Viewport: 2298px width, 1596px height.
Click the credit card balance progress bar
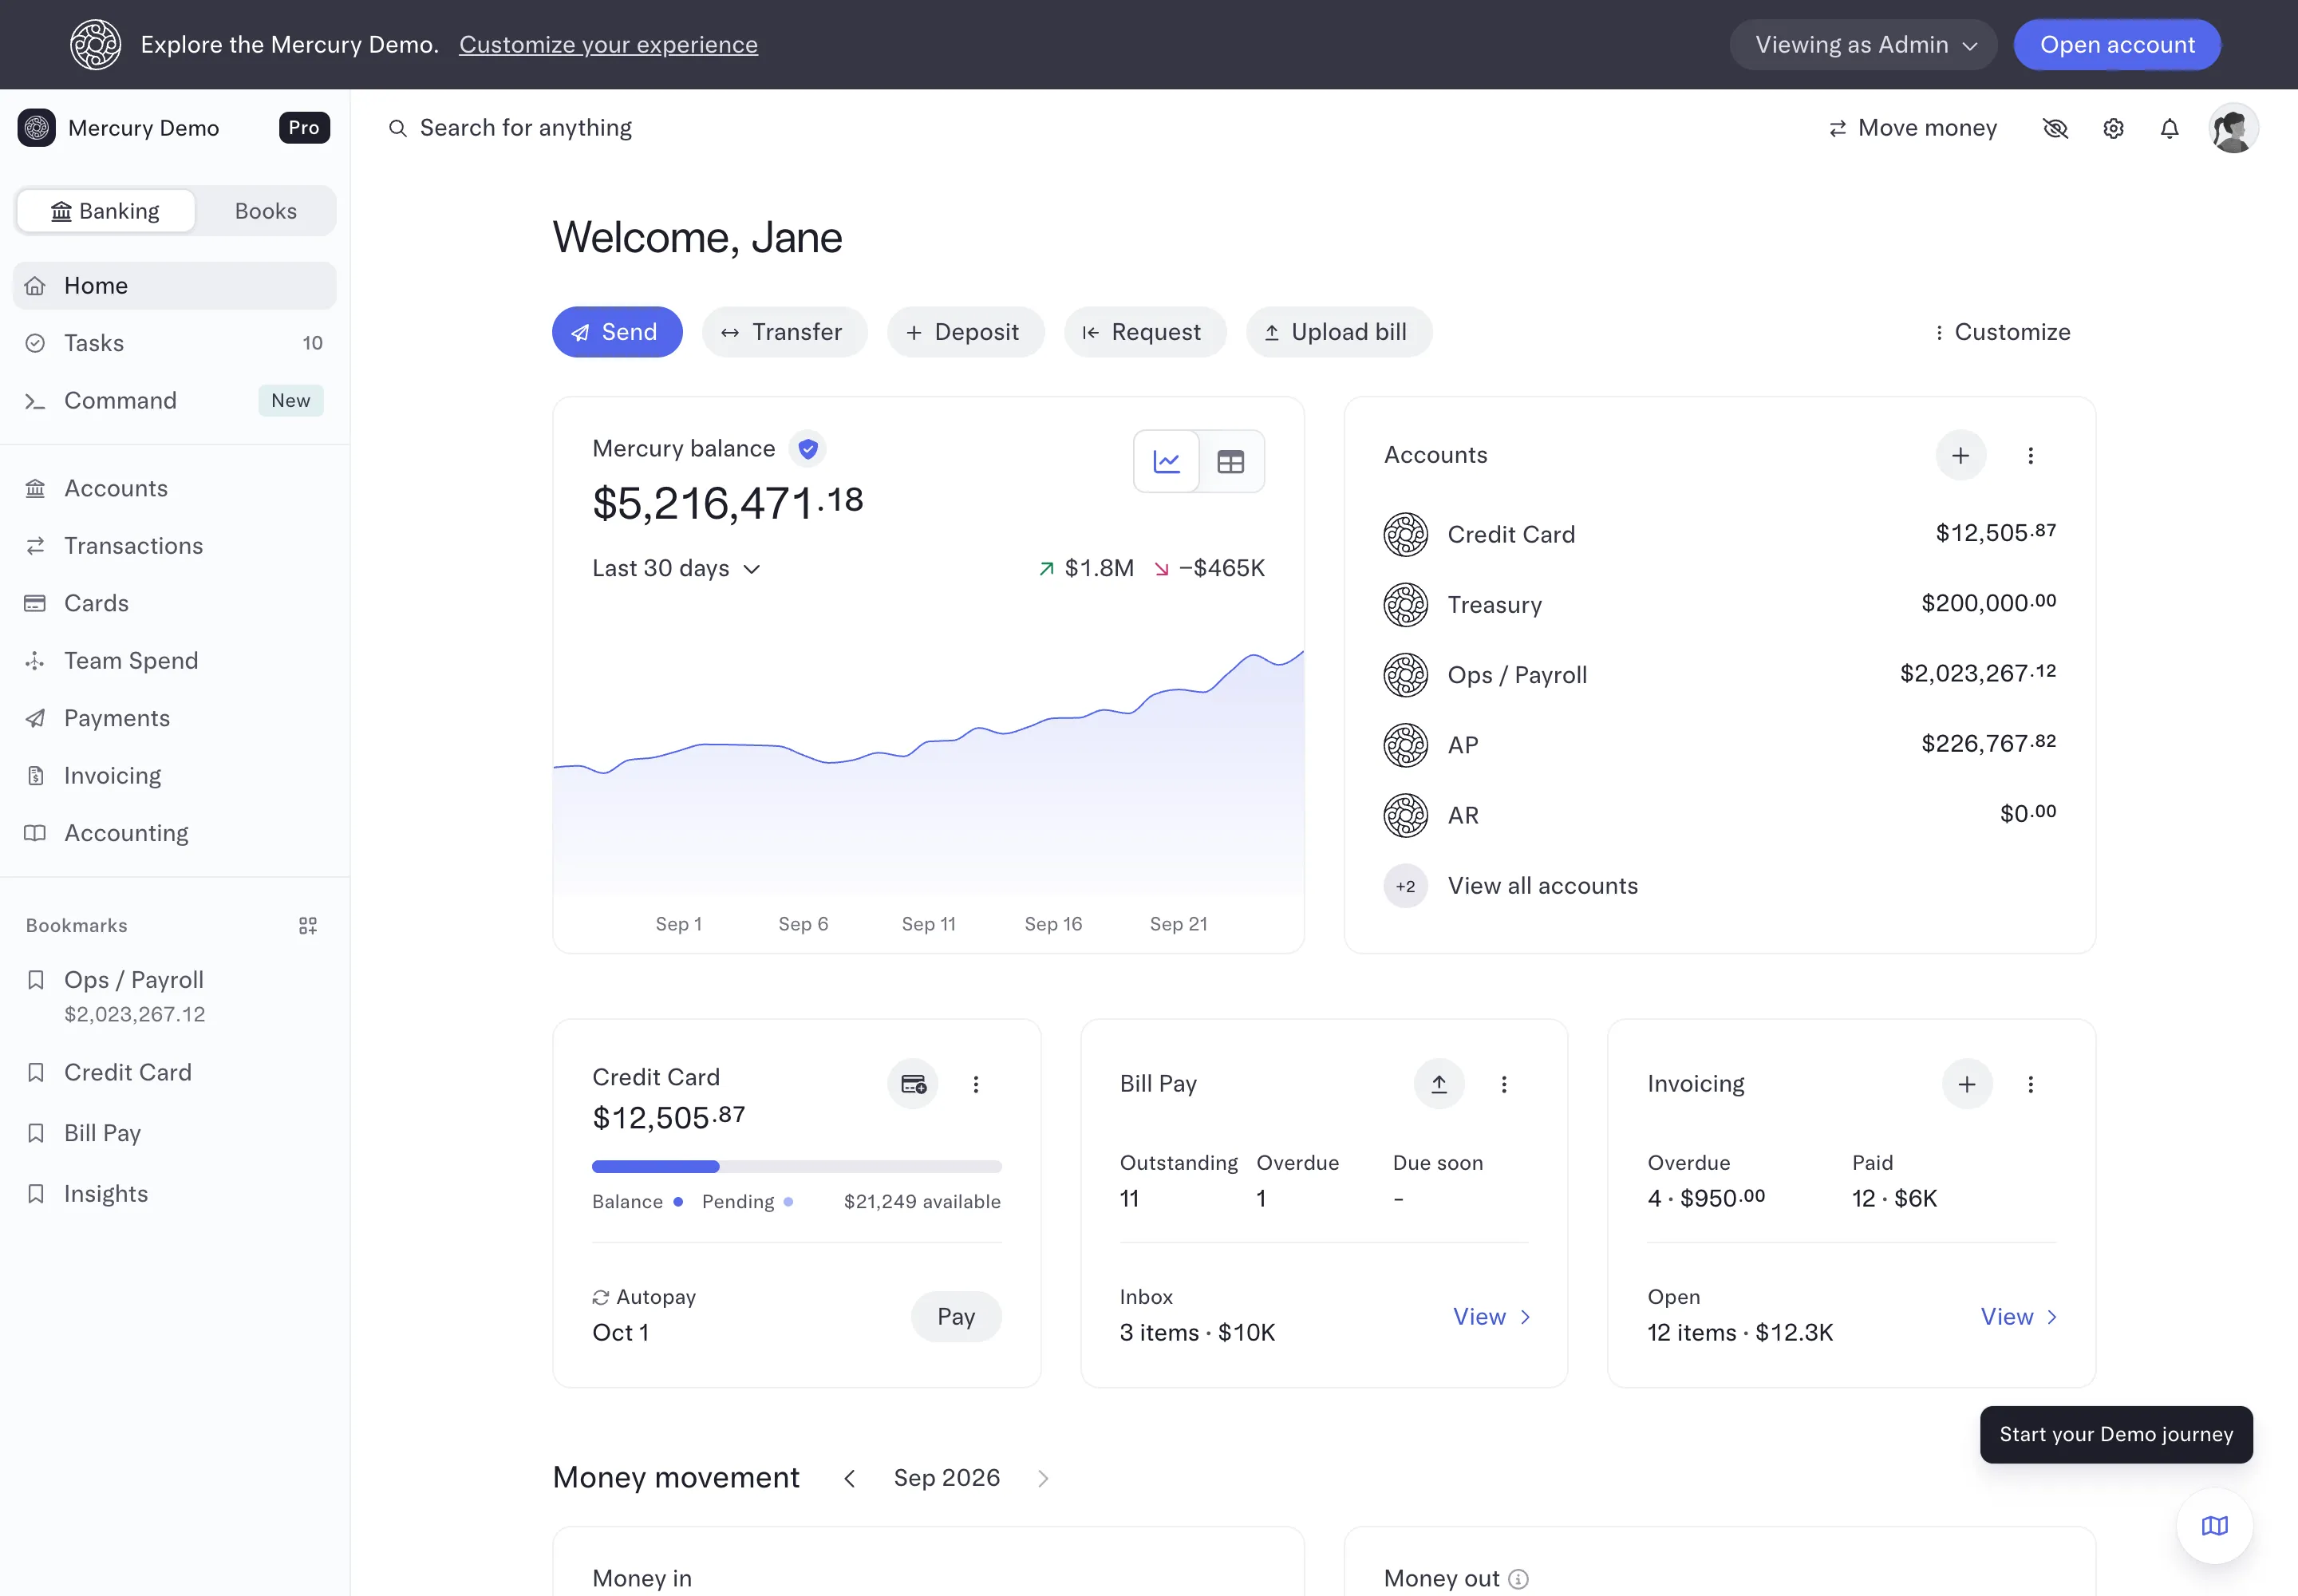796,1167
